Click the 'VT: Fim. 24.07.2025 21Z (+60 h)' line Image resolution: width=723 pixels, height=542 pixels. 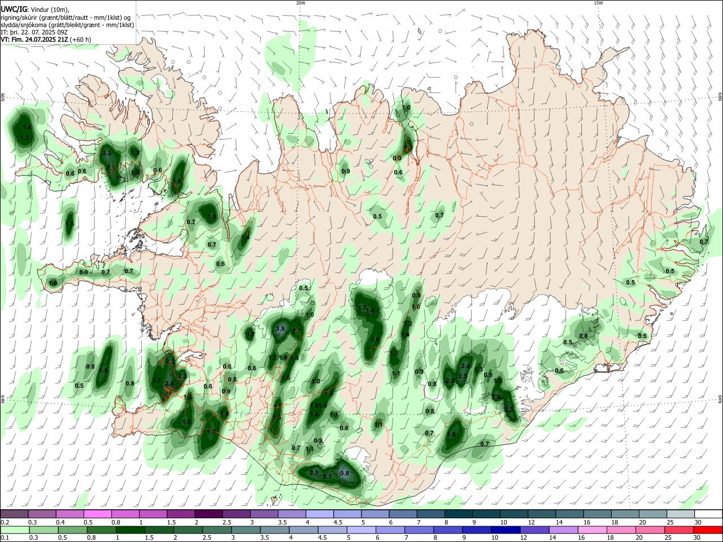coord(46,40)
